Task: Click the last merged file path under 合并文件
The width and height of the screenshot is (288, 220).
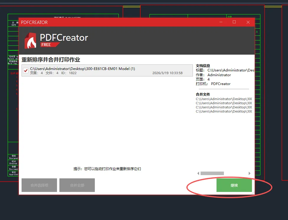Action: [224, 111]
